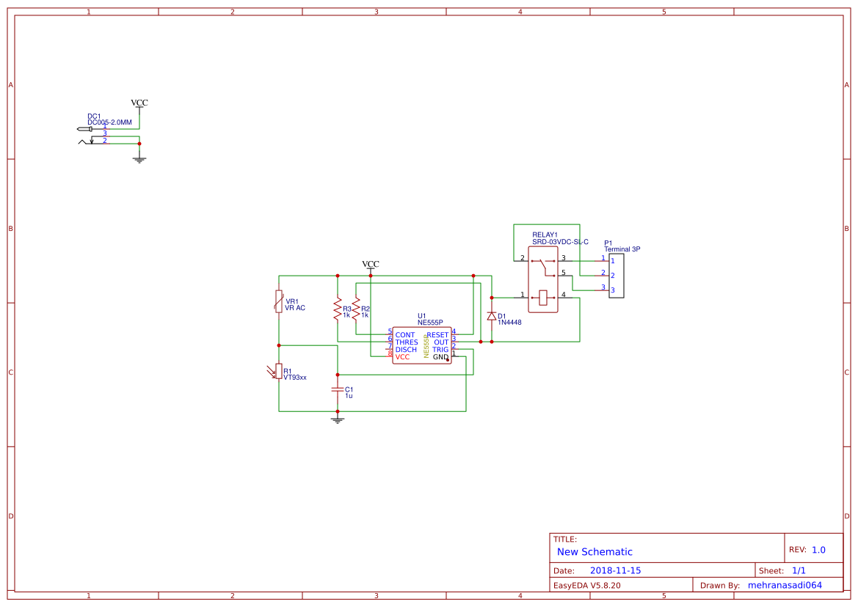Click the DISCH pin label on U1
Image resolution: width=858 pixels, height=607 pixels.
tap(406, 349)
